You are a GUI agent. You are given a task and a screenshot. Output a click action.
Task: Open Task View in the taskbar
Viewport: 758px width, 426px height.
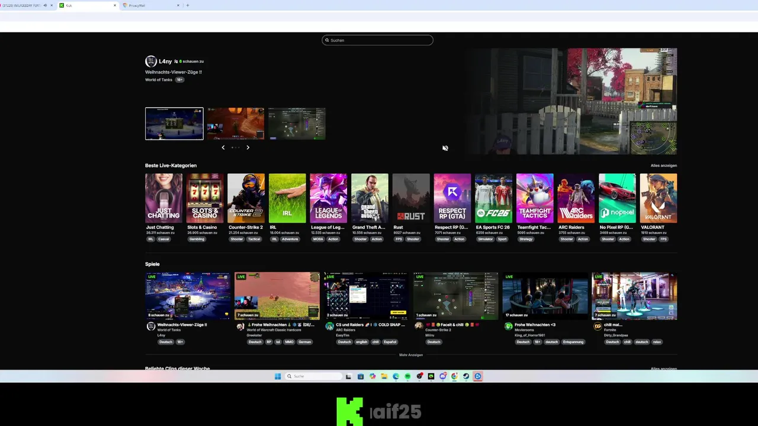[x=348, y=376]
